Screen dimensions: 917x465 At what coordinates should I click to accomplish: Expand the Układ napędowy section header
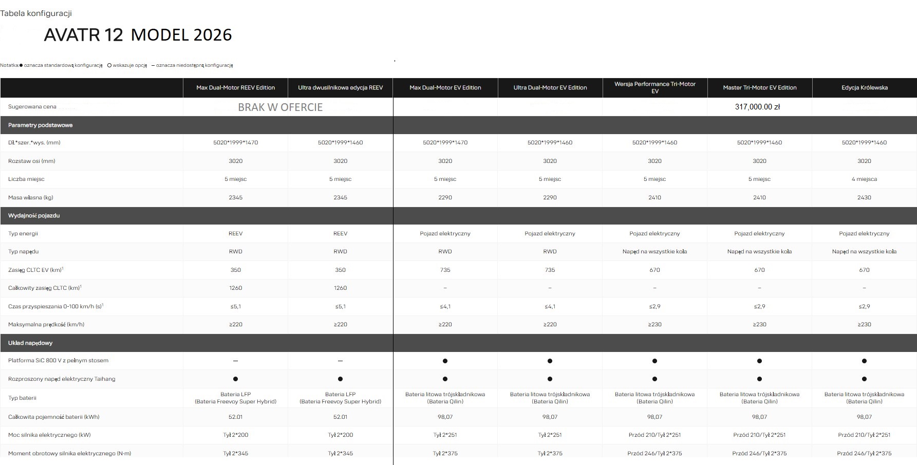[30, 343]
